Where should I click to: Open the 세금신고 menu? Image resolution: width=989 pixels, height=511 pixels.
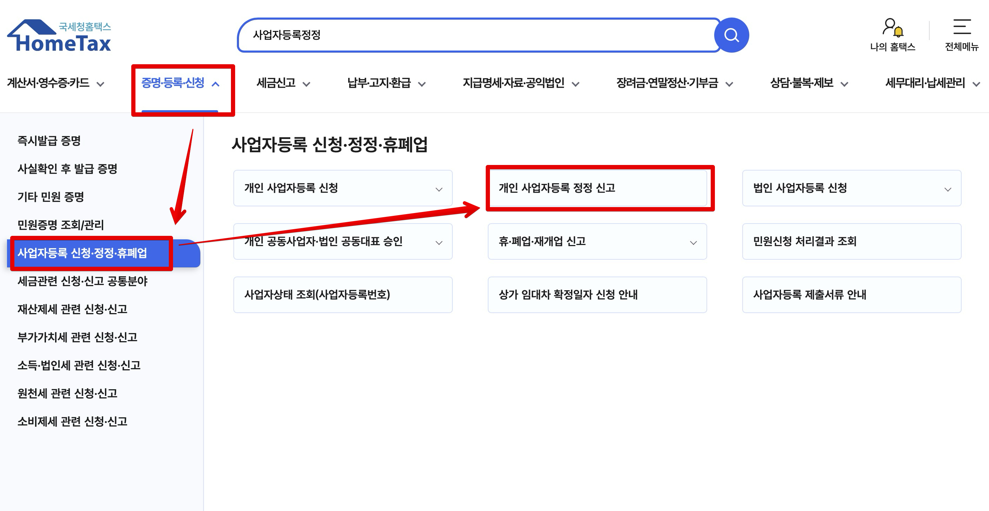(x=283, y=83)
